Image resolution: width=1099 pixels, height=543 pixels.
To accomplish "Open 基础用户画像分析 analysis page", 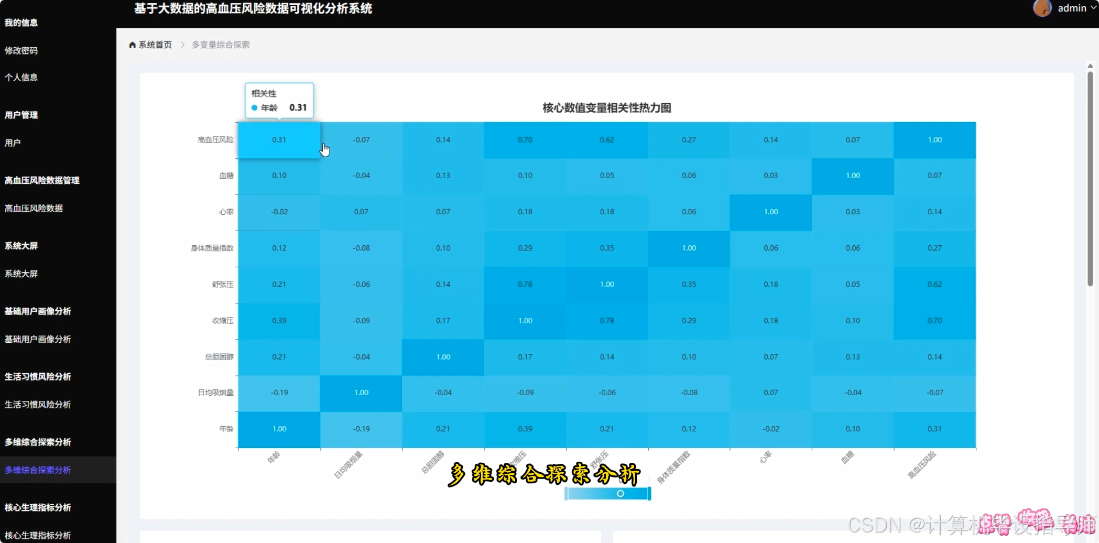I will point(37,339).
